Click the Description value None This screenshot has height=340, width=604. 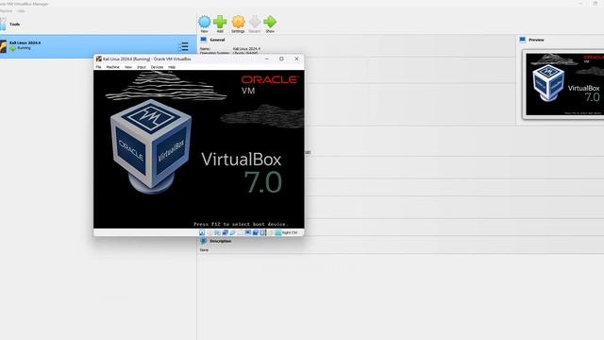click(204, 250)
